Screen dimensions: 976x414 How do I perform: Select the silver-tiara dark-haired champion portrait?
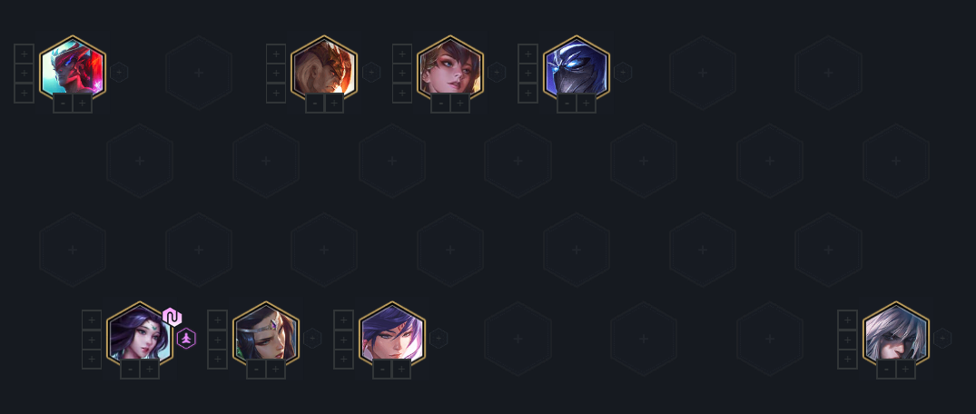coord(266,333)
